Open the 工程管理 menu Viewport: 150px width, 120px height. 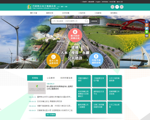tap(98, 13)
